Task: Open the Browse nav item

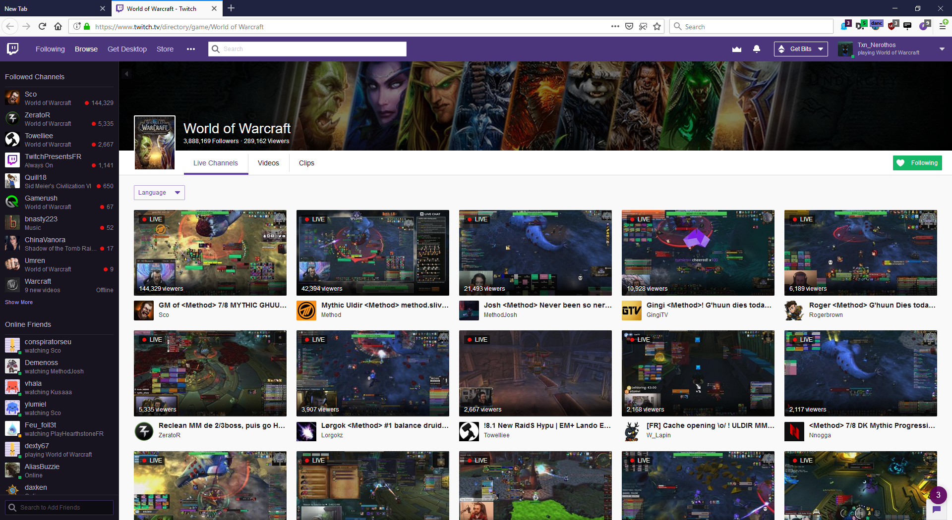Action: [86, 49]
